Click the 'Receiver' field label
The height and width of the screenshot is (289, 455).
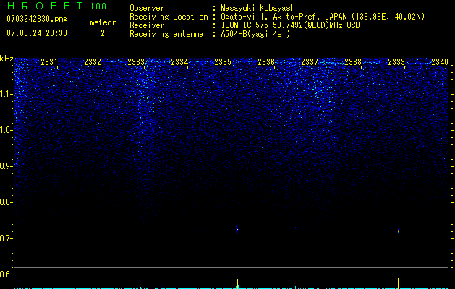[x=147, y=25]
